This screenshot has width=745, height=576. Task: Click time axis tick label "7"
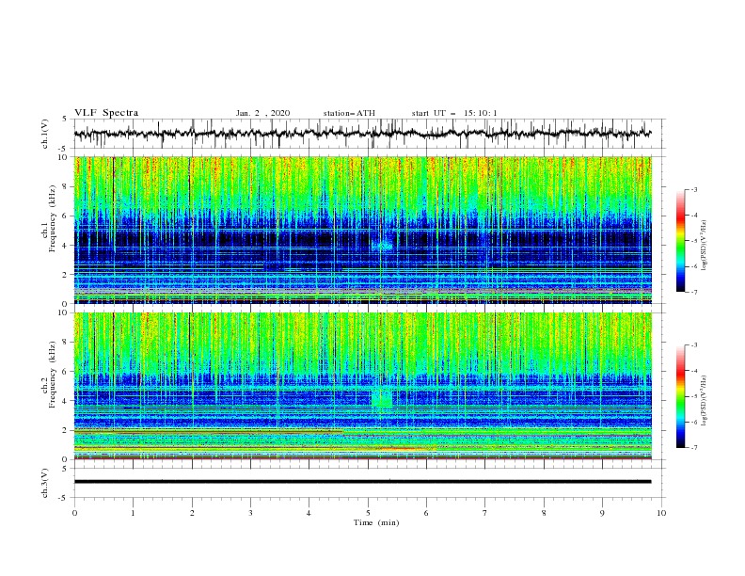click(485, 513)
